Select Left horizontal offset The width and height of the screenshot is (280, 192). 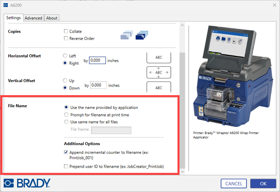pos(65,56)
